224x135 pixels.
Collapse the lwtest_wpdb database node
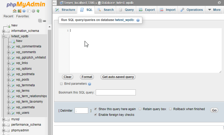click(4, 37)
